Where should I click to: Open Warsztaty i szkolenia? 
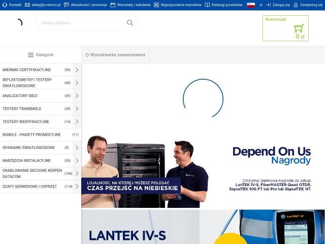134,5
